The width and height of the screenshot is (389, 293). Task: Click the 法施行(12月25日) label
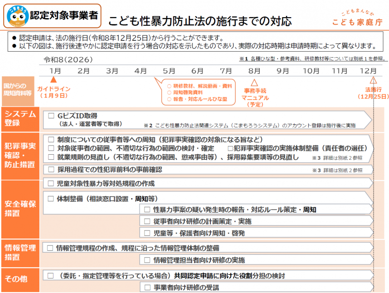click(x=374, y=93)
